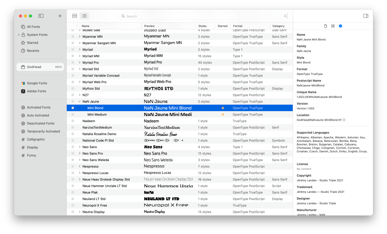Screen dimensions: 387x234
Task: Show the document inspector tab
Action: click(325, 26)
